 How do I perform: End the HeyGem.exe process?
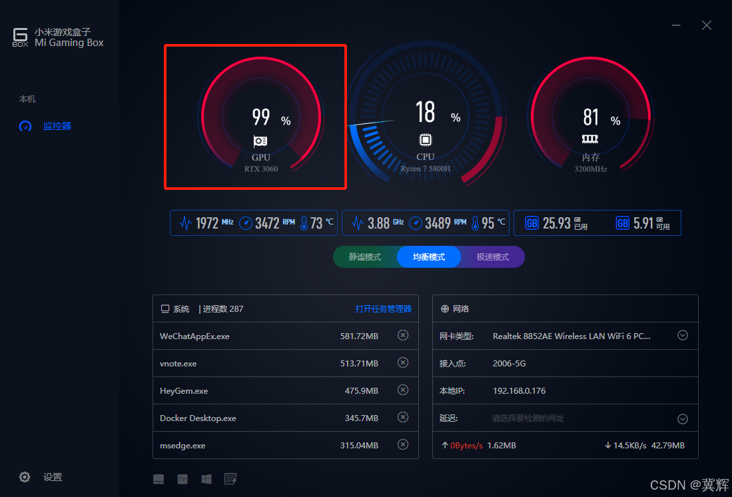[x=403, y=390]
